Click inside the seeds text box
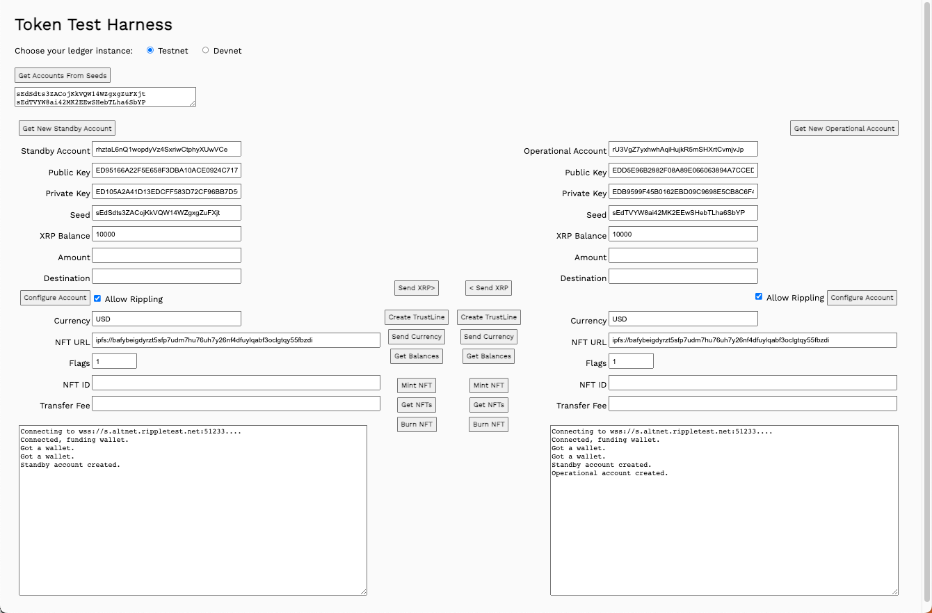The width and height of the screenshot is (932, 613). point(104,97)
